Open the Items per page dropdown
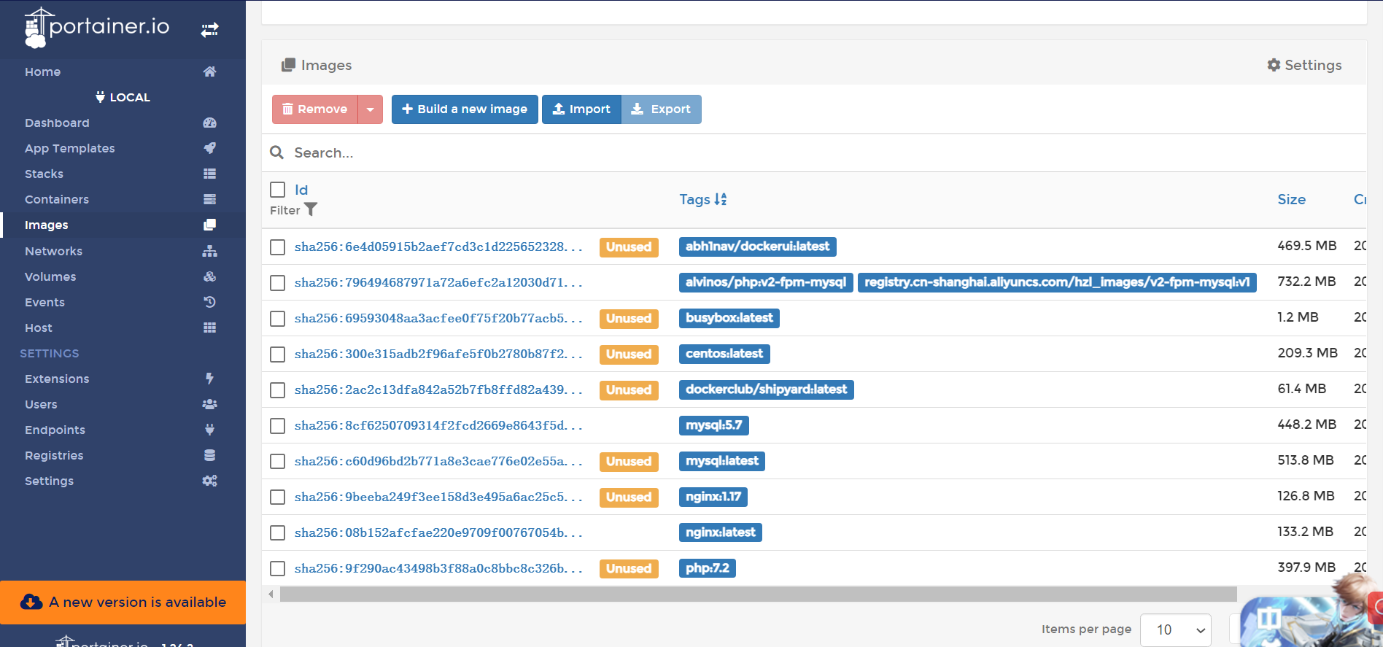Screen dimensions: 1383x647 (1175, 629)
